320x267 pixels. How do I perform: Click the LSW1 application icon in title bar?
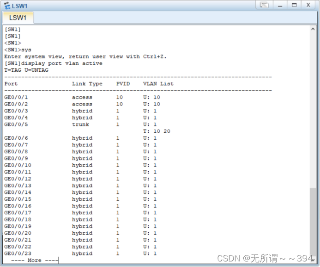pos(7,6)
